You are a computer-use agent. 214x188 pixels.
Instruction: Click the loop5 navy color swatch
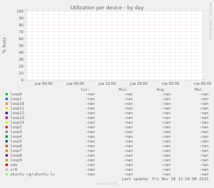[7, 141]
